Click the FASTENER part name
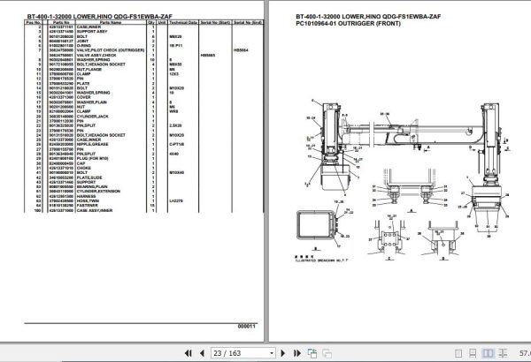 pyautogui.click(x=88, y=205)
